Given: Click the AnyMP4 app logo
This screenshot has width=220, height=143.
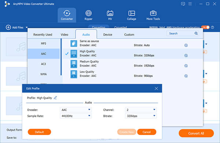Looking at the screenshot, I should tap(7, 4).
